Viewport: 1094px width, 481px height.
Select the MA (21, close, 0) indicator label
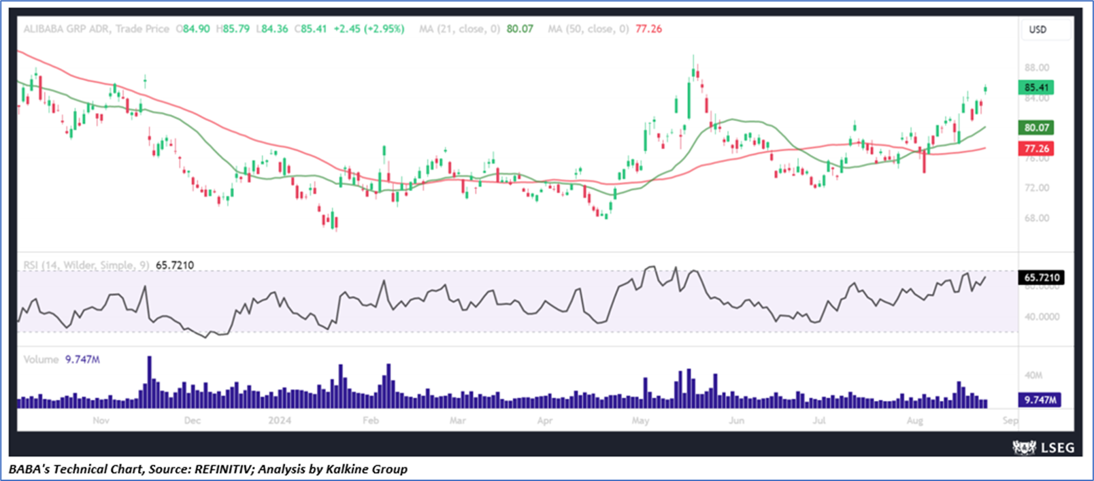click(459, 29)
